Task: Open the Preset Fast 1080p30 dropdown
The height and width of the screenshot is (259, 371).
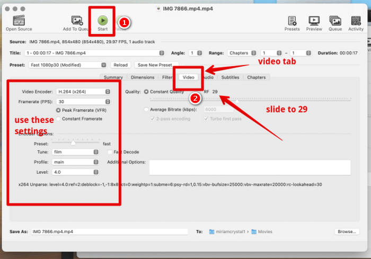Action: 68,65
